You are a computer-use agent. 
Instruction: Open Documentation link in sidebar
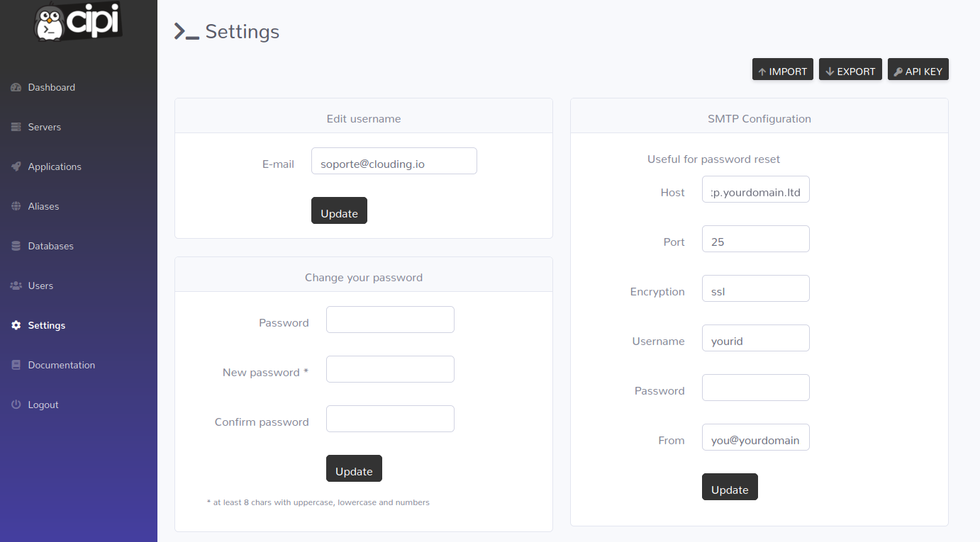coord(79,366)
